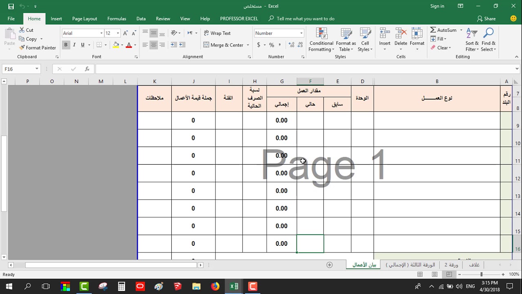
Task: Click AutoSum
Action: click(443, 30)
